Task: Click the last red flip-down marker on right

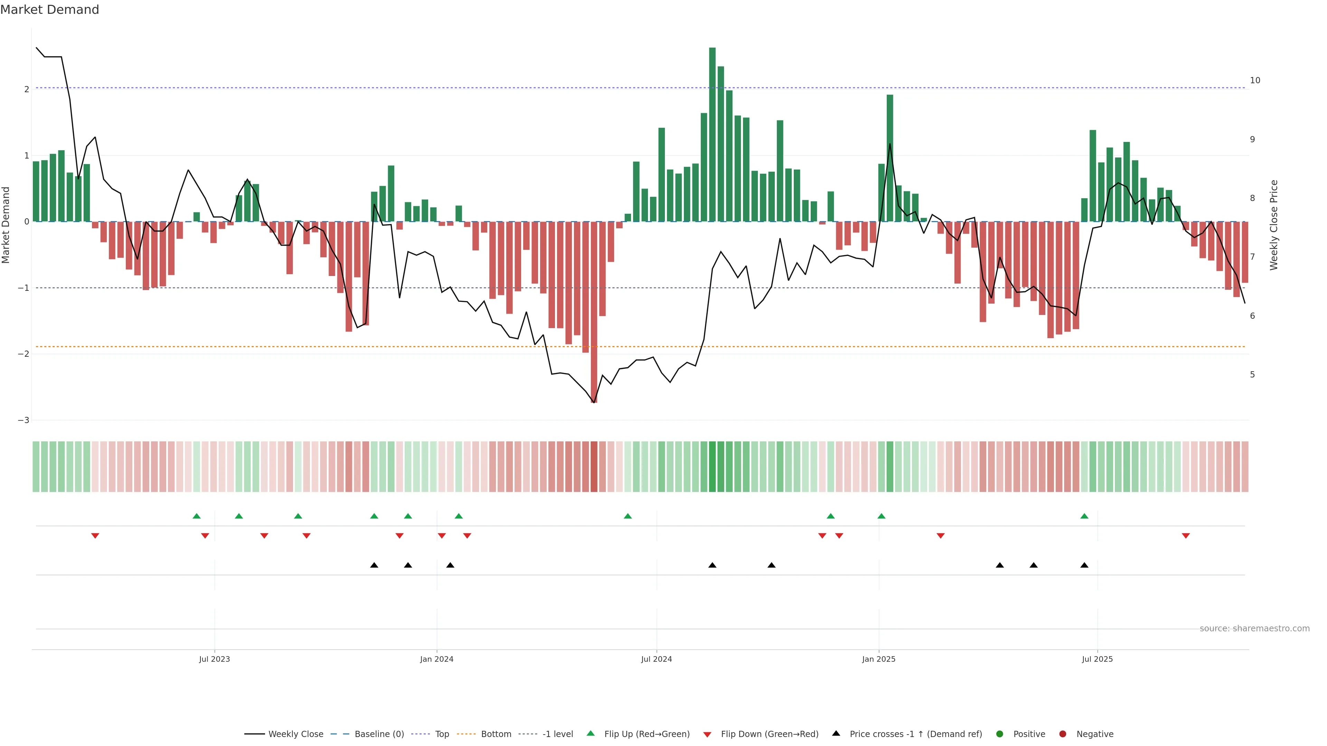Action: [1185, 536]
